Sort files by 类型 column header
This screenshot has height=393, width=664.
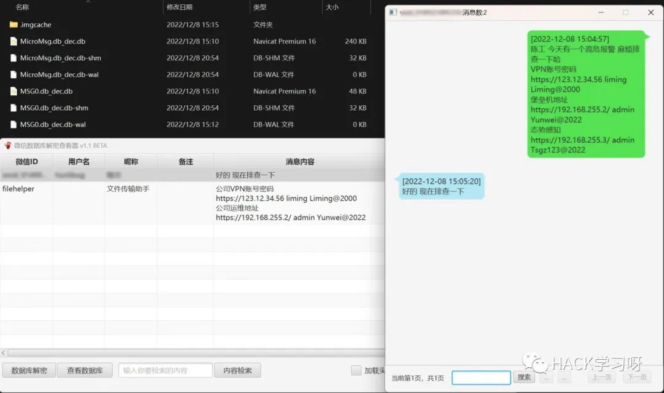tap(260, 7)
